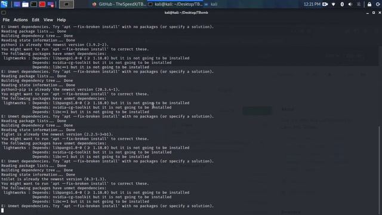Image resolution: width=382 pixels, height=215 pixels.
Task: Click the panel icon with red badge
Action: (x=51, y=4)
